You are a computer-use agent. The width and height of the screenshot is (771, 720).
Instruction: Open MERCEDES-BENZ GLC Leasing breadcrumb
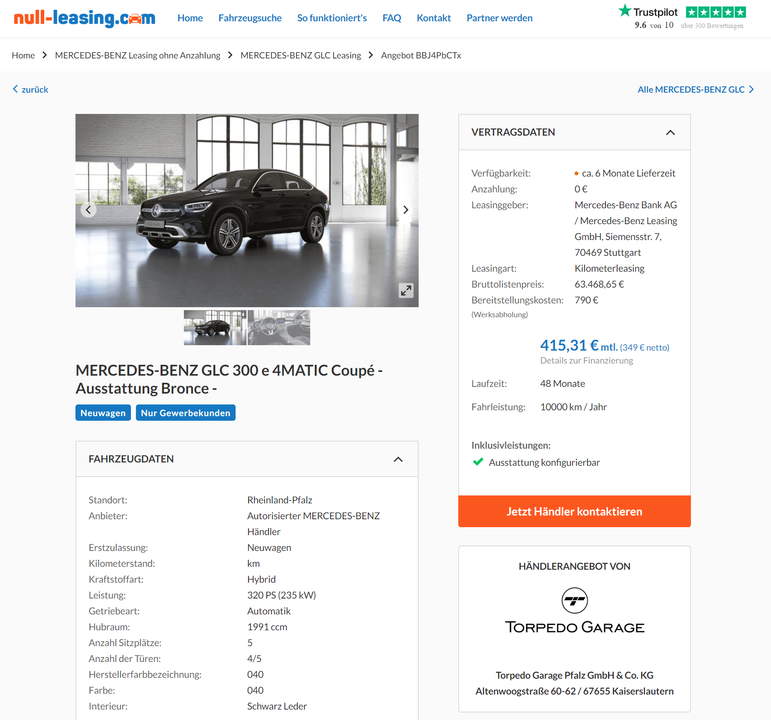point(301,55)
